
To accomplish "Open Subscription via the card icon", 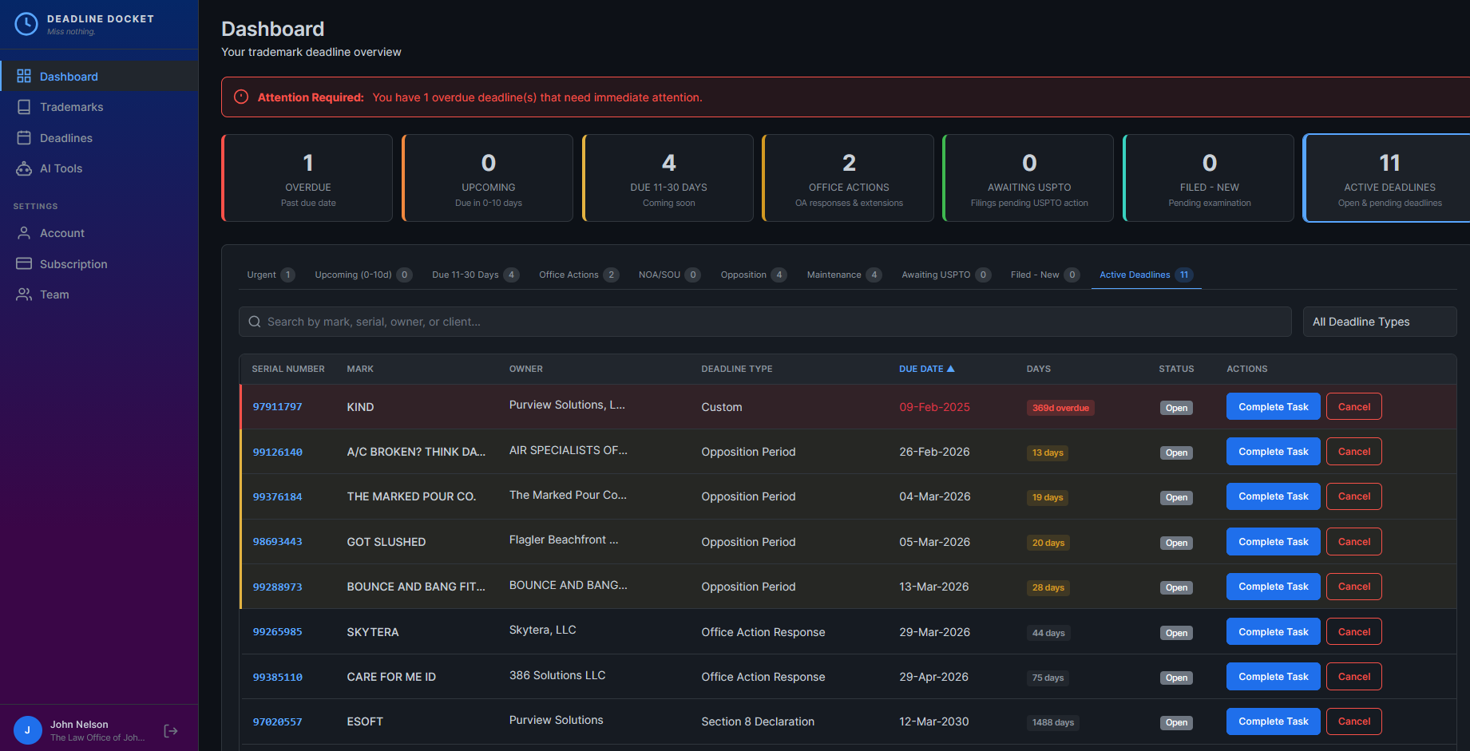I will point(25,263).
